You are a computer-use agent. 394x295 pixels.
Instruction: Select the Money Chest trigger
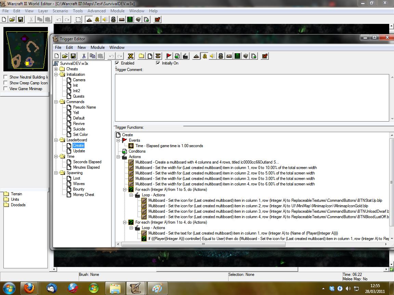pos(83,195)
